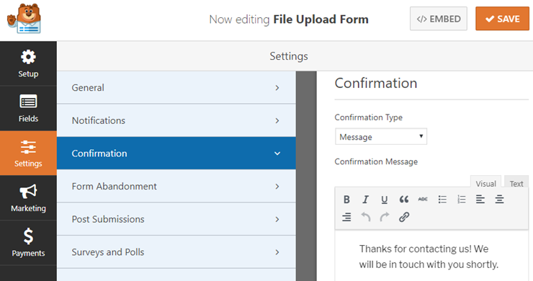The height and width of the screenshot is (281, 533).
Task: Align text center in editor
Action: tap(499, 200)
